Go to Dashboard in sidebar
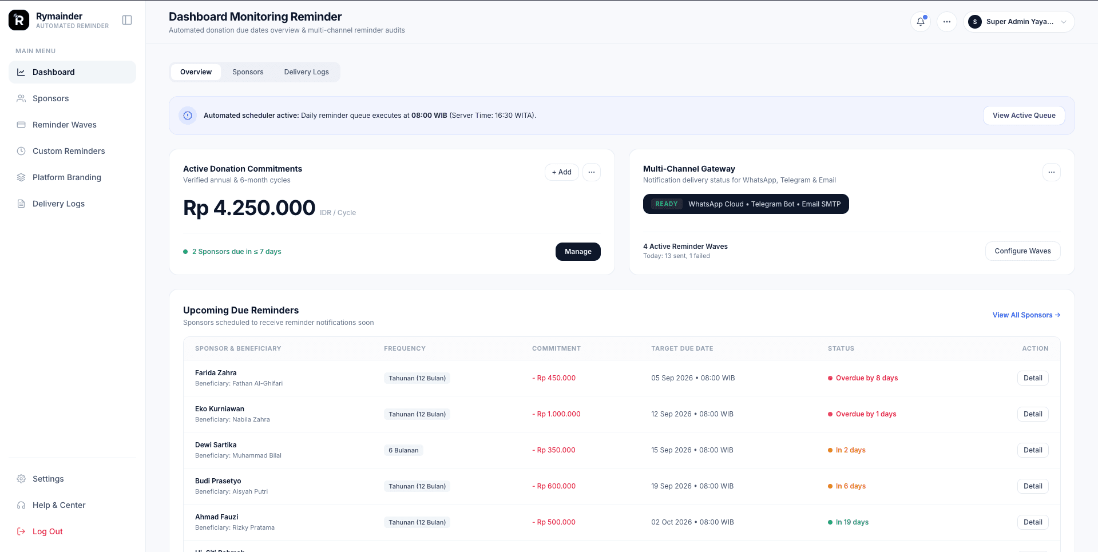 (x=72, y=72)
